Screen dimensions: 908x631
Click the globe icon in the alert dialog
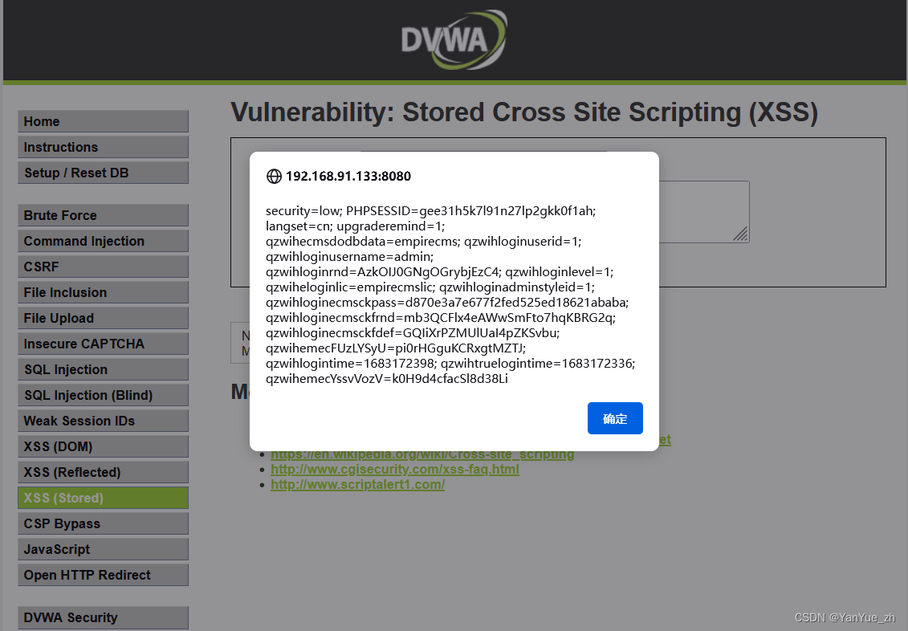[272, 177]
